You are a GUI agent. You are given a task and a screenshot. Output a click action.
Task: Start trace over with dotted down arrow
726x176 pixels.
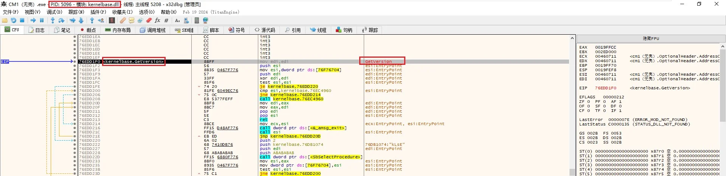coord(81,20)
